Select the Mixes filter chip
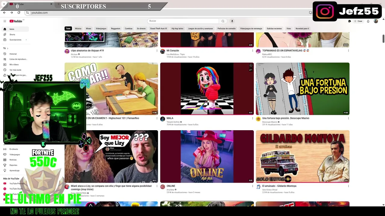The image size is (385, 216). tap(88, 28)
